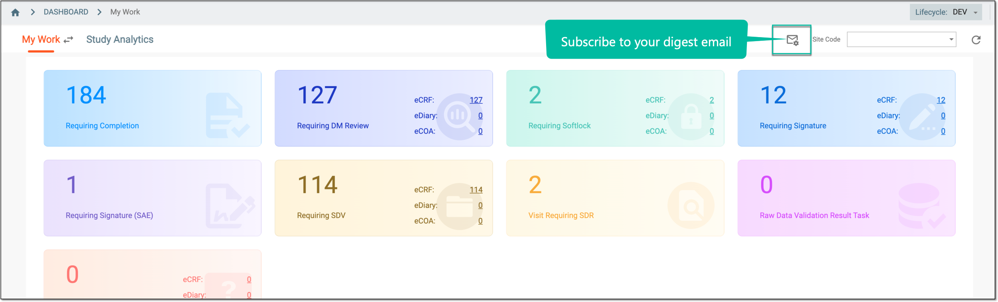
Task: Click the pencil icon on Requiring Signature card
Action: tap(922, 116)
